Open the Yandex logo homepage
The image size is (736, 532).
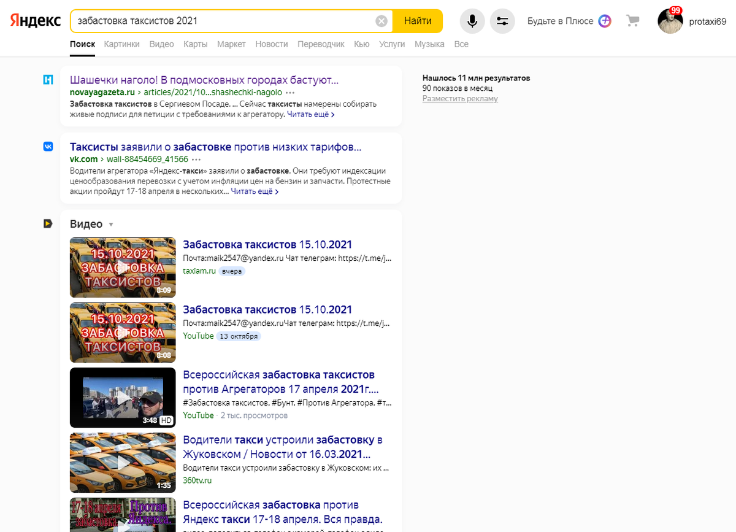pos(35,21)
